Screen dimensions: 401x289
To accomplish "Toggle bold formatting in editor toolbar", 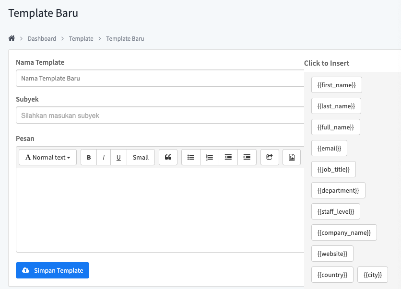I will pos(89,157).
